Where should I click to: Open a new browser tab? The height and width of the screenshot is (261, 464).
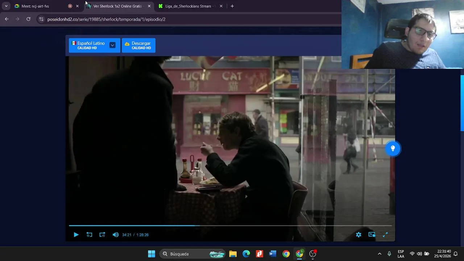click(x=232, y=6)
